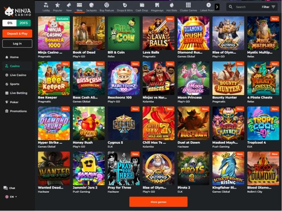The height and width of the screenshot is (211, 282).
Task: Select the Cluster Games grid icon
Action: [188, 5]
